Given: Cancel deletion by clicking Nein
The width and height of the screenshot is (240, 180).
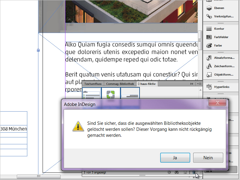Looking at the screenshot, I should 208,157.
